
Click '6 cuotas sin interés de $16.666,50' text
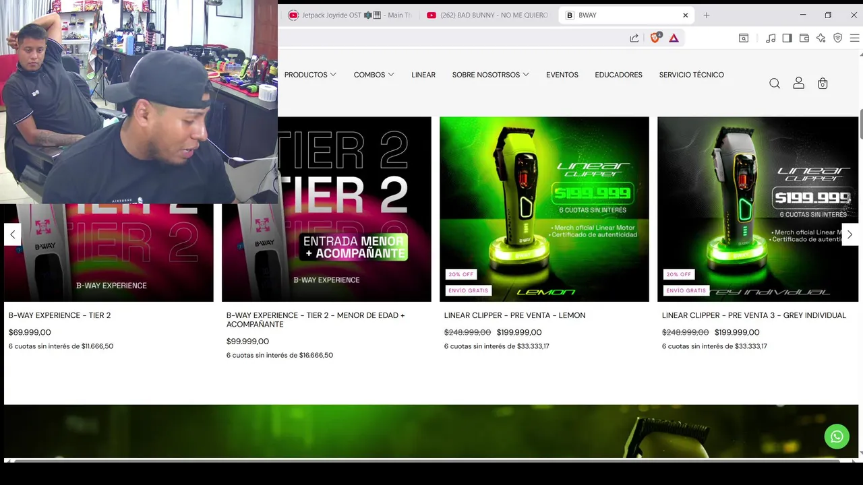click(280, 355)
